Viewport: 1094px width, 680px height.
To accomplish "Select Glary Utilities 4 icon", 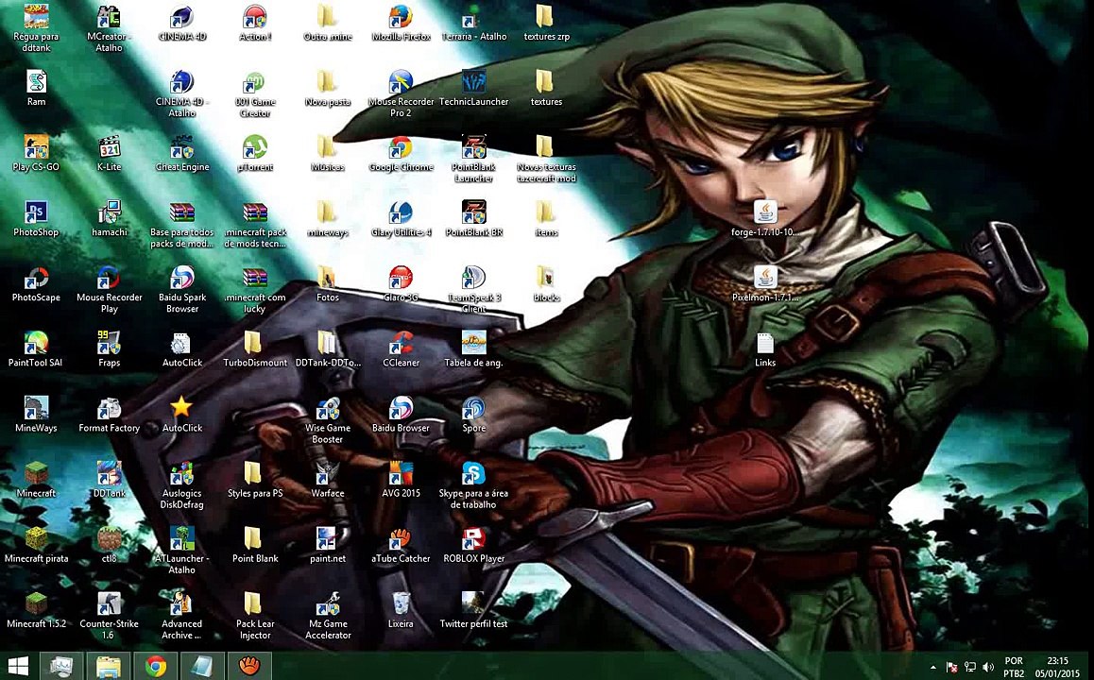I will point(401,212).
